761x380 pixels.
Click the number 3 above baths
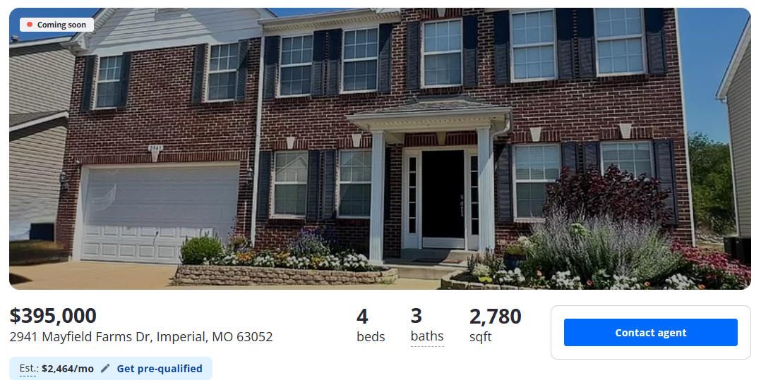(417, 316)
